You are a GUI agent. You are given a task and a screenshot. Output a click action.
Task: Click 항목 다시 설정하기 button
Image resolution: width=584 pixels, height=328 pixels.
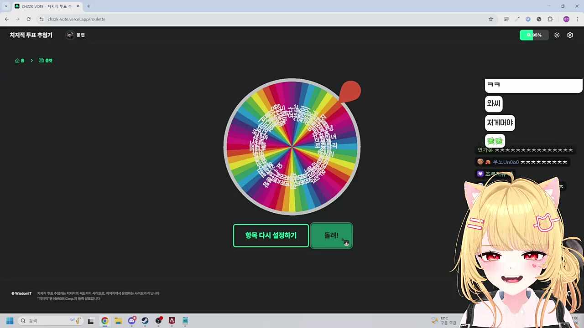pyautogui.click(x=271, y=236)
